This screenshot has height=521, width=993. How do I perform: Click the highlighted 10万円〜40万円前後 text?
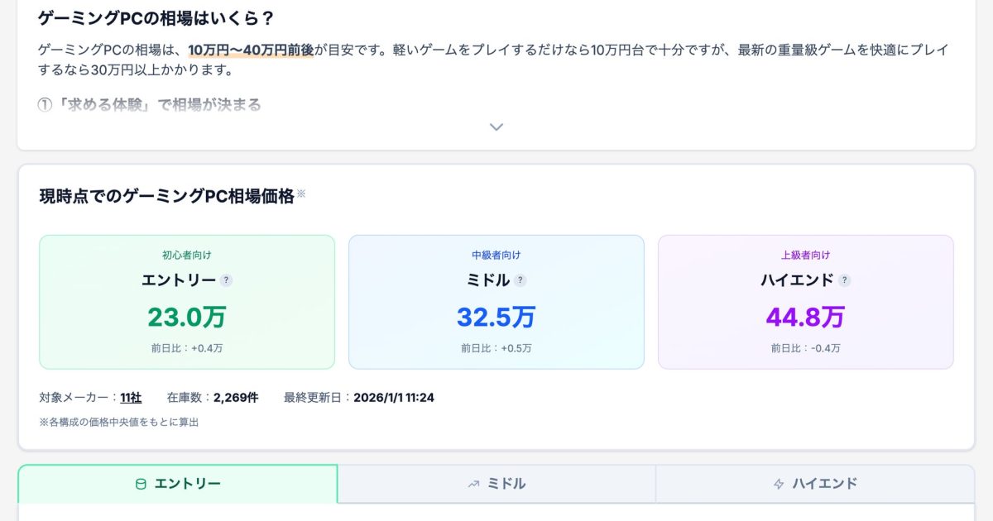pyautogui.click(x=251, y=50)
